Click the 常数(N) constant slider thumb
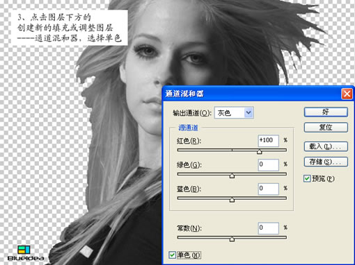The image size is (355, 265). (232, 239)
